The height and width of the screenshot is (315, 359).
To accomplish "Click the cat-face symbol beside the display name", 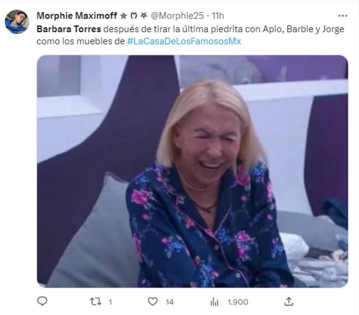I will tap(133, 16).
